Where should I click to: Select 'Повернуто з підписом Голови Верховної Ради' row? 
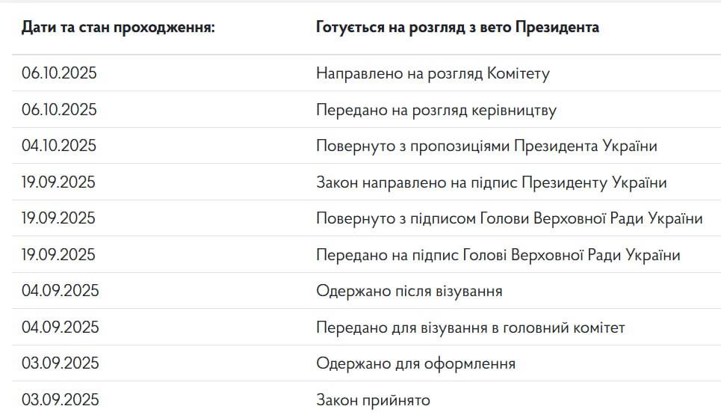pyautogui.click(x=509, y=218)
